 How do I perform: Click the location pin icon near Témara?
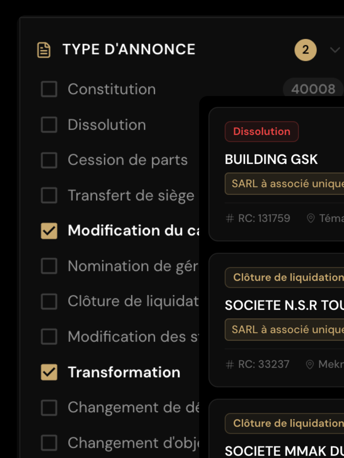click(310, 219)
